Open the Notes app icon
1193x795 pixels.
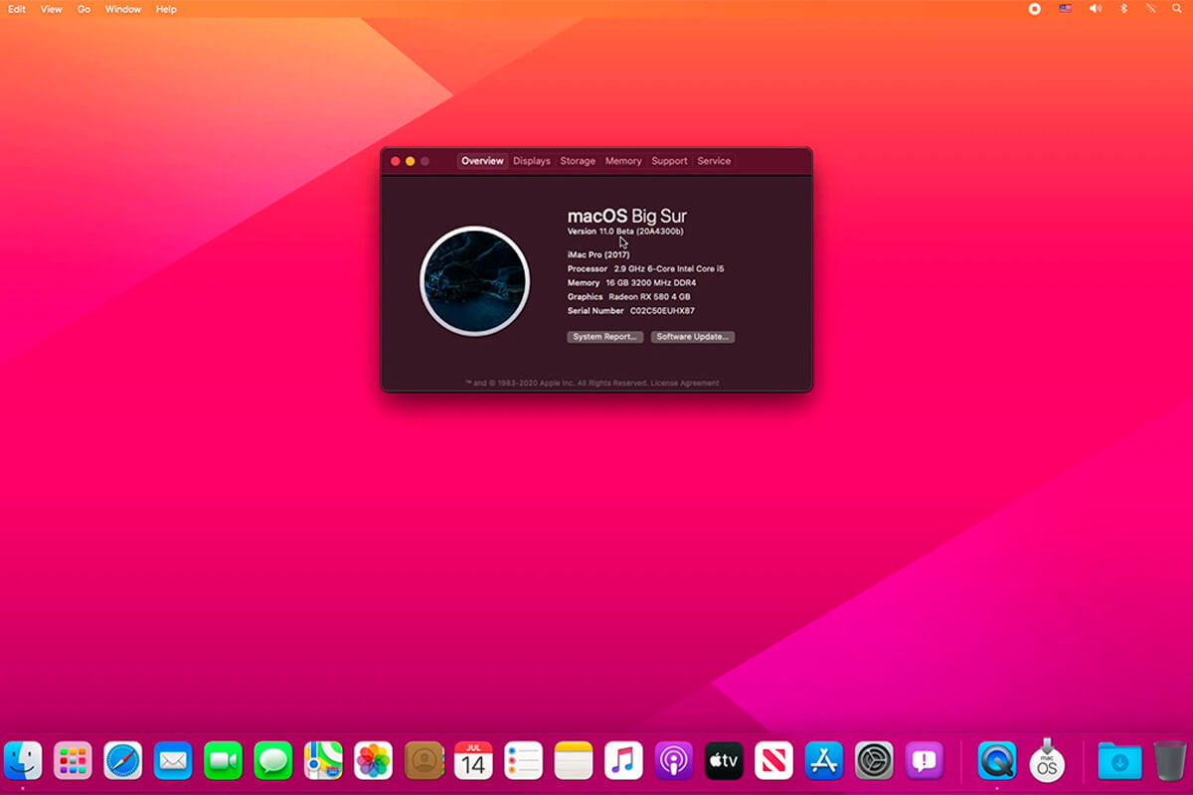(574, 761)
